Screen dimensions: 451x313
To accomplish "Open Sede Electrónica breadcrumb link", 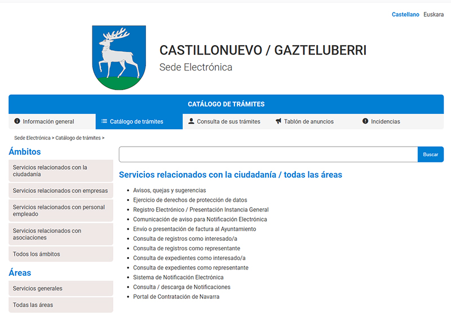I will [x=32, y=138].
